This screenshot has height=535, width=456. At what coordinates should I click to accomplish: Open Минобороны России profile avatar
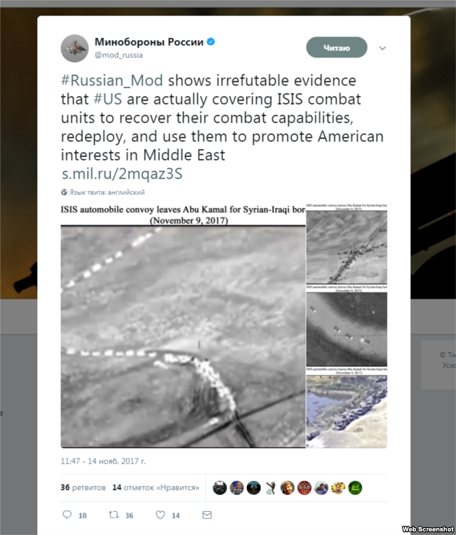[x=74, y=48]
